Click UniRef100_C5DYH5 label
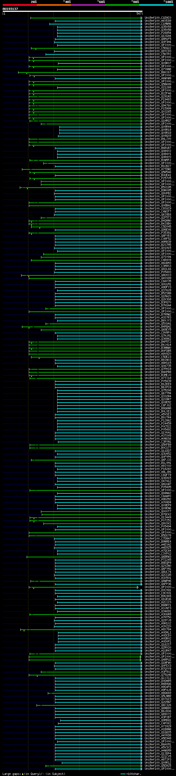The image size is (176, 776). [x=158, y=227]
